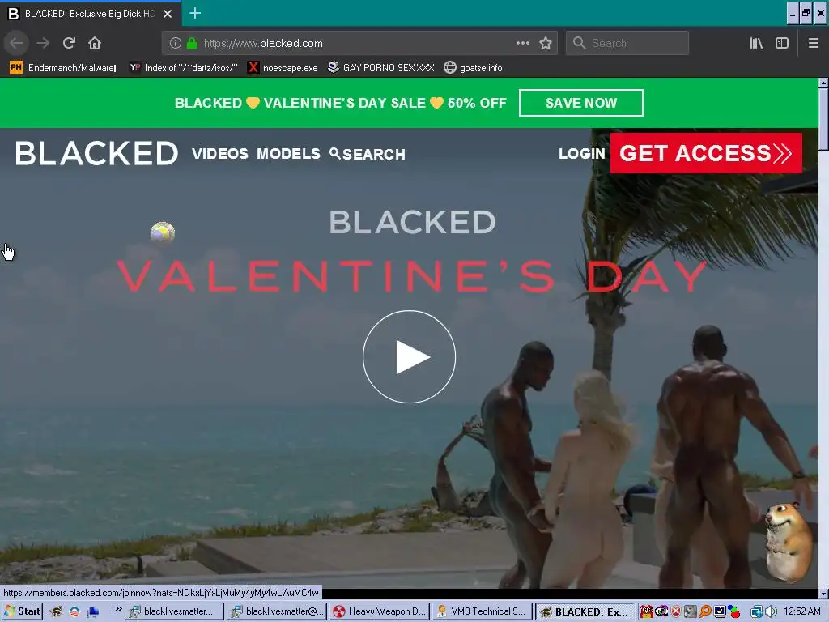Screen dimensions: 829x622
Task: Click the green padlock security icon
Action: click(191, 44)
